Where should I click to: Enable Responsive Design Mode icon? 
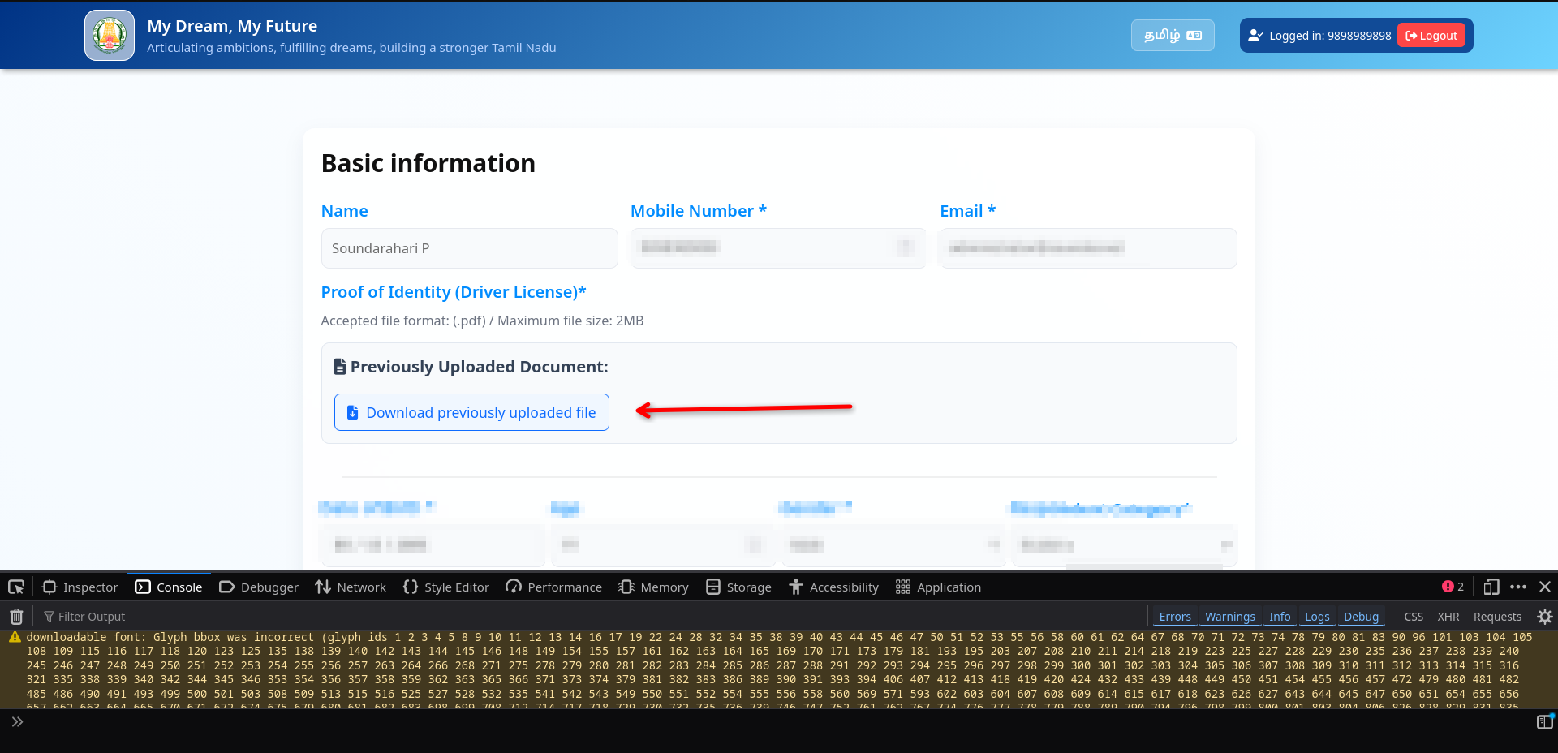1491,587
